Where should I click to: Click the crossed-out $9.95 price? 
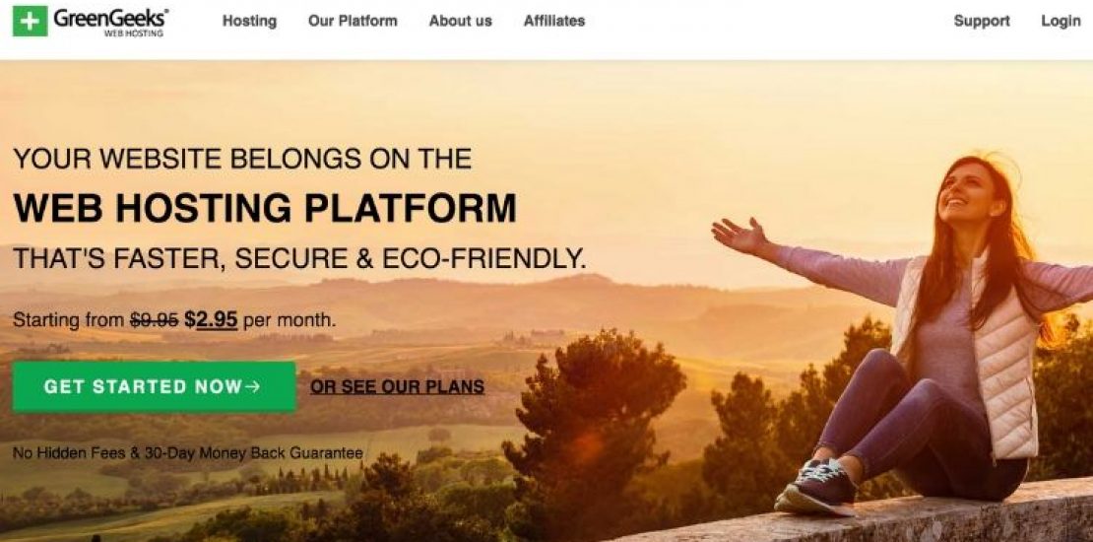(x=154, y=320)
